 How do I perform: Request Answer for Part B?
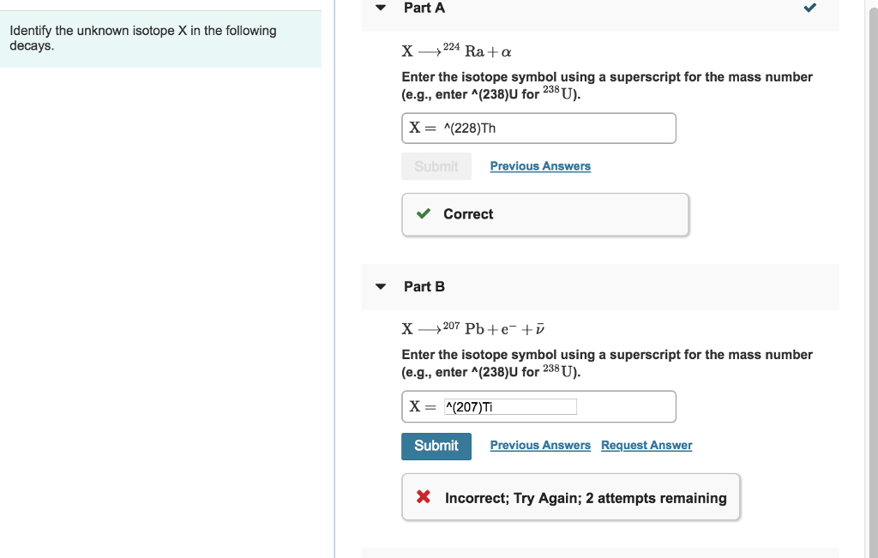(646, 445)
